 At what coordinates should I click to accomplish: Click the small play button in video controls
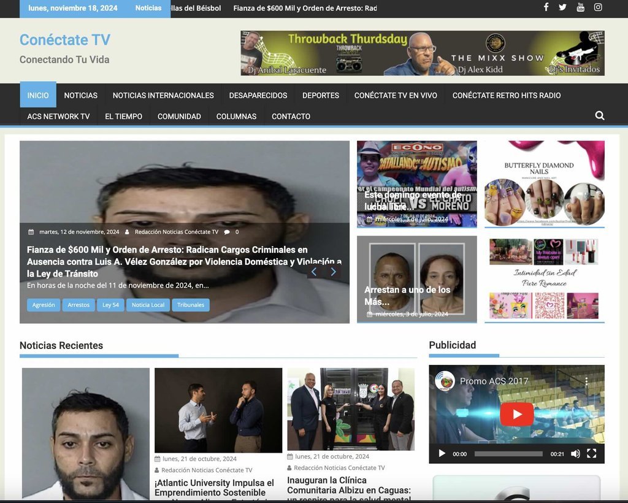442,453
